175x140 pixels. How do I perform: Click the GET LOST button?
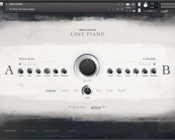click(166, 131)
